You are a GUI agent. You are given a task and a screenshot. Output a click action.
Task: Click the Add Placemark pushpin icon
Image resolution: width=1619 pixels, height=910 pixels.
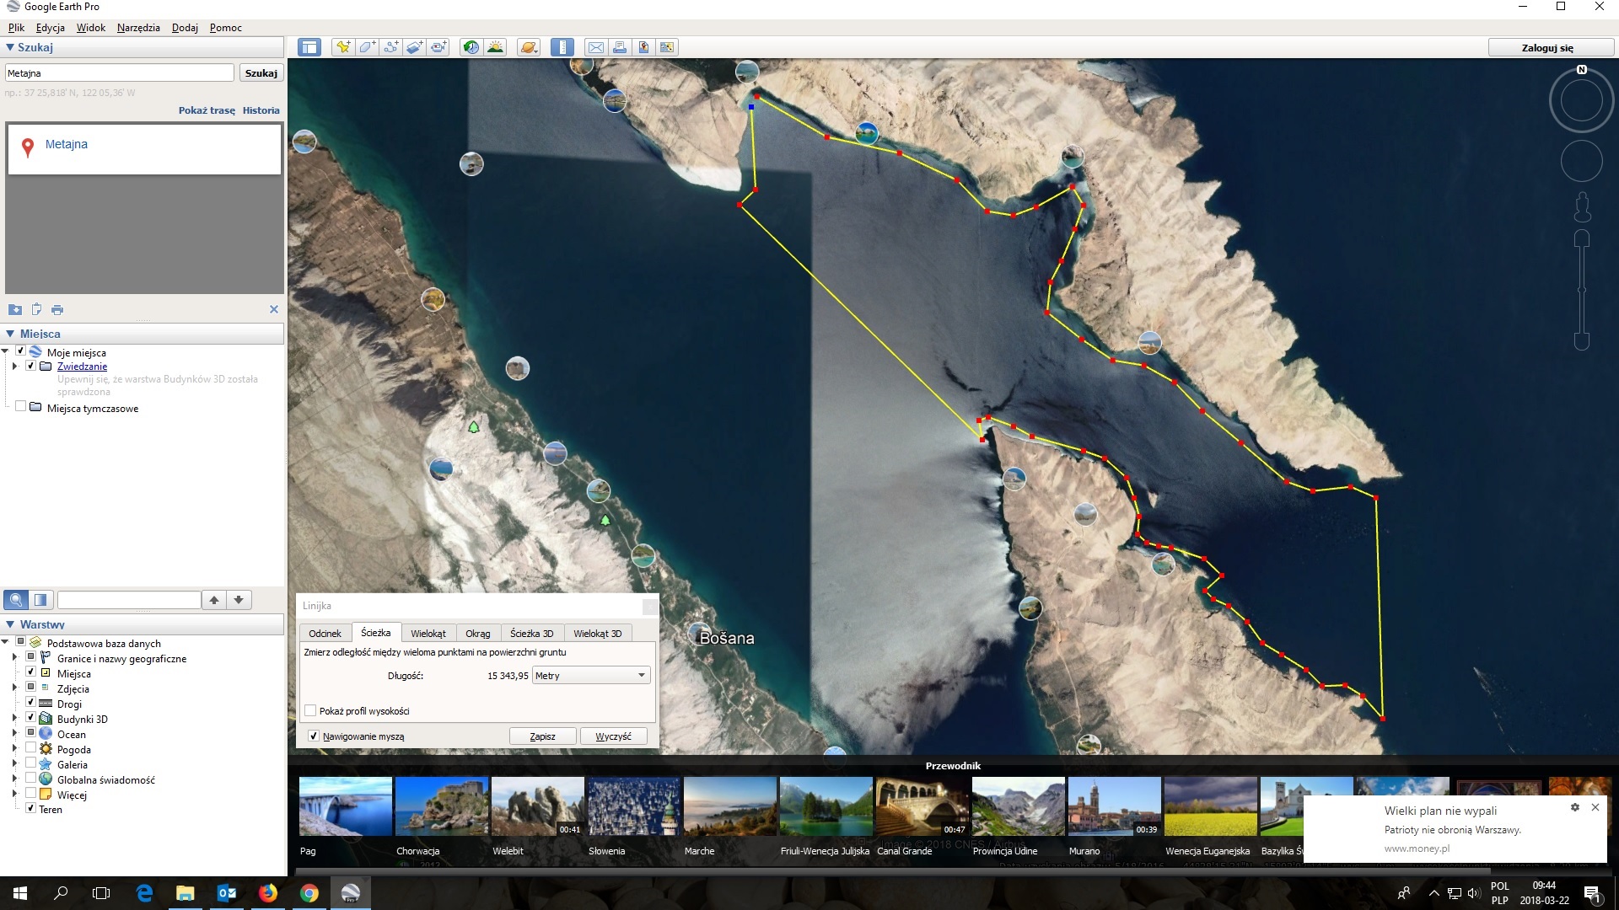(343, 47)
